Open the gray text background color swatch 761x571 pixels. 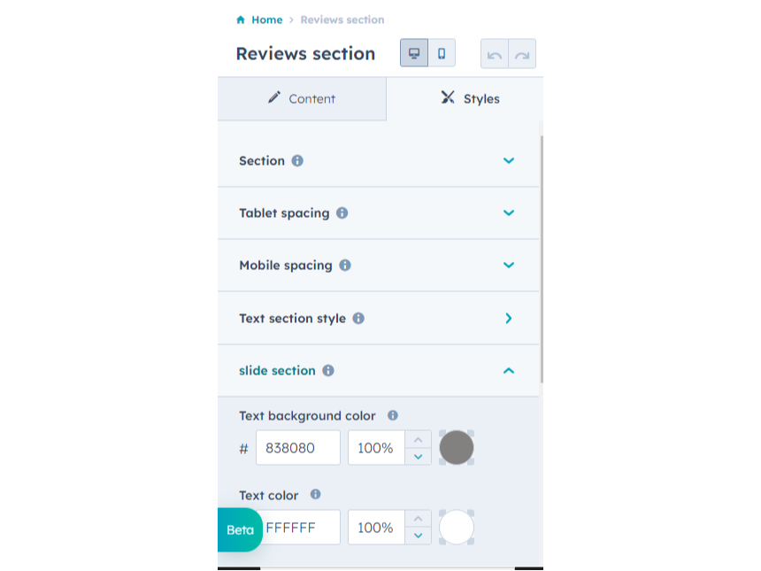456,447
